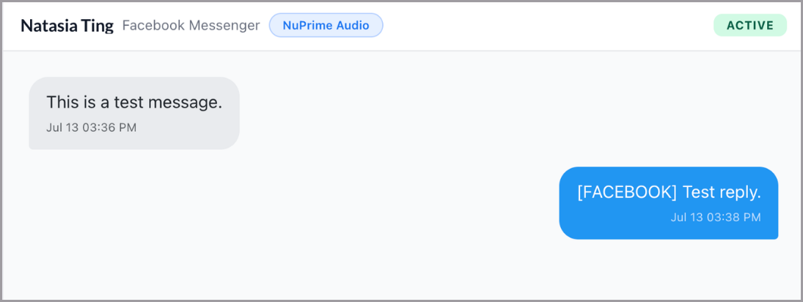This screenshot has height=302, width=803.
Task: Click empty space right of the gray bubble
Action: point(512,113)
